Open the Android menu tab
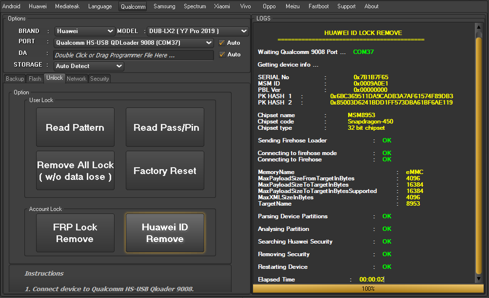489x298 pixels. 11,6
